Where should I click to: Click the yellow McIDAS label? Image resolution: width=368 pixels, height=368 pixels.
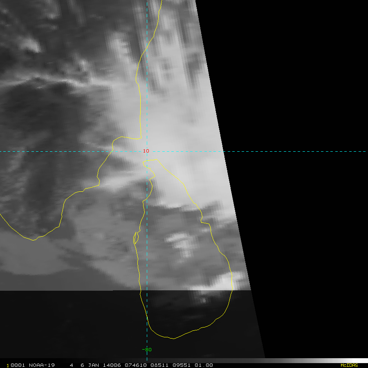(349, 365)
